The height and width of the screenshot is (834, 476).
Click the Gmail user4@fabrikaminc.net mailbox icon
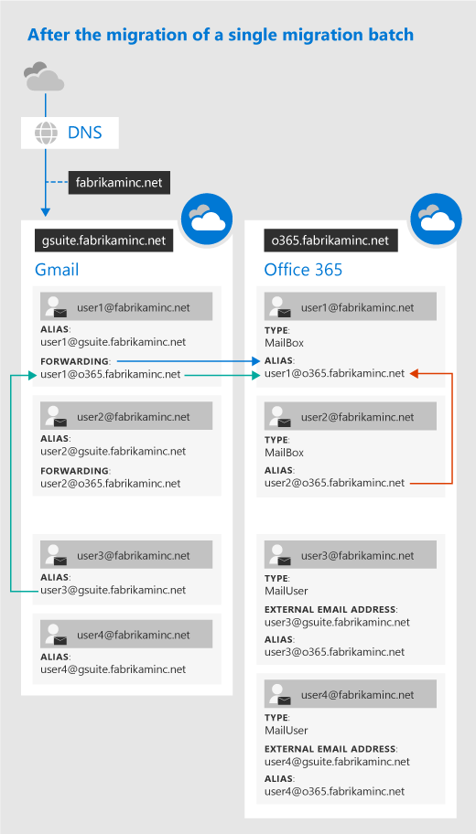click(57, 635)
